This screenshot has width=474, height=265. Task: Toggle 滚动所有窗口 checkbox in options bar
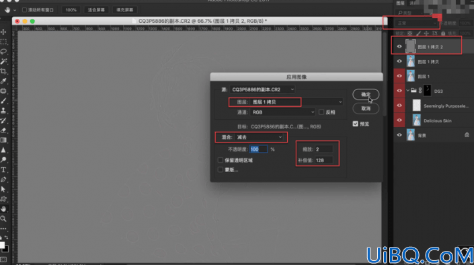click(x=24, y=10)
